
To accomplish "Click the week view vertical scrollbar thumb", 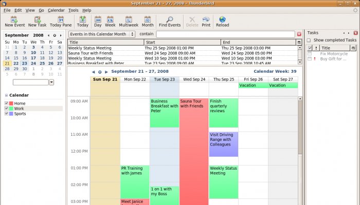I will 300,127.
